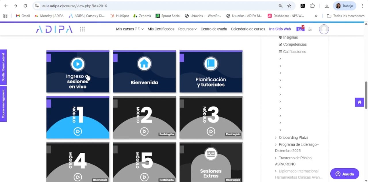The height and width of the screenshot is (182, 368).
Task: Show more bookmarks with double chevron
Action: (316, 16)
